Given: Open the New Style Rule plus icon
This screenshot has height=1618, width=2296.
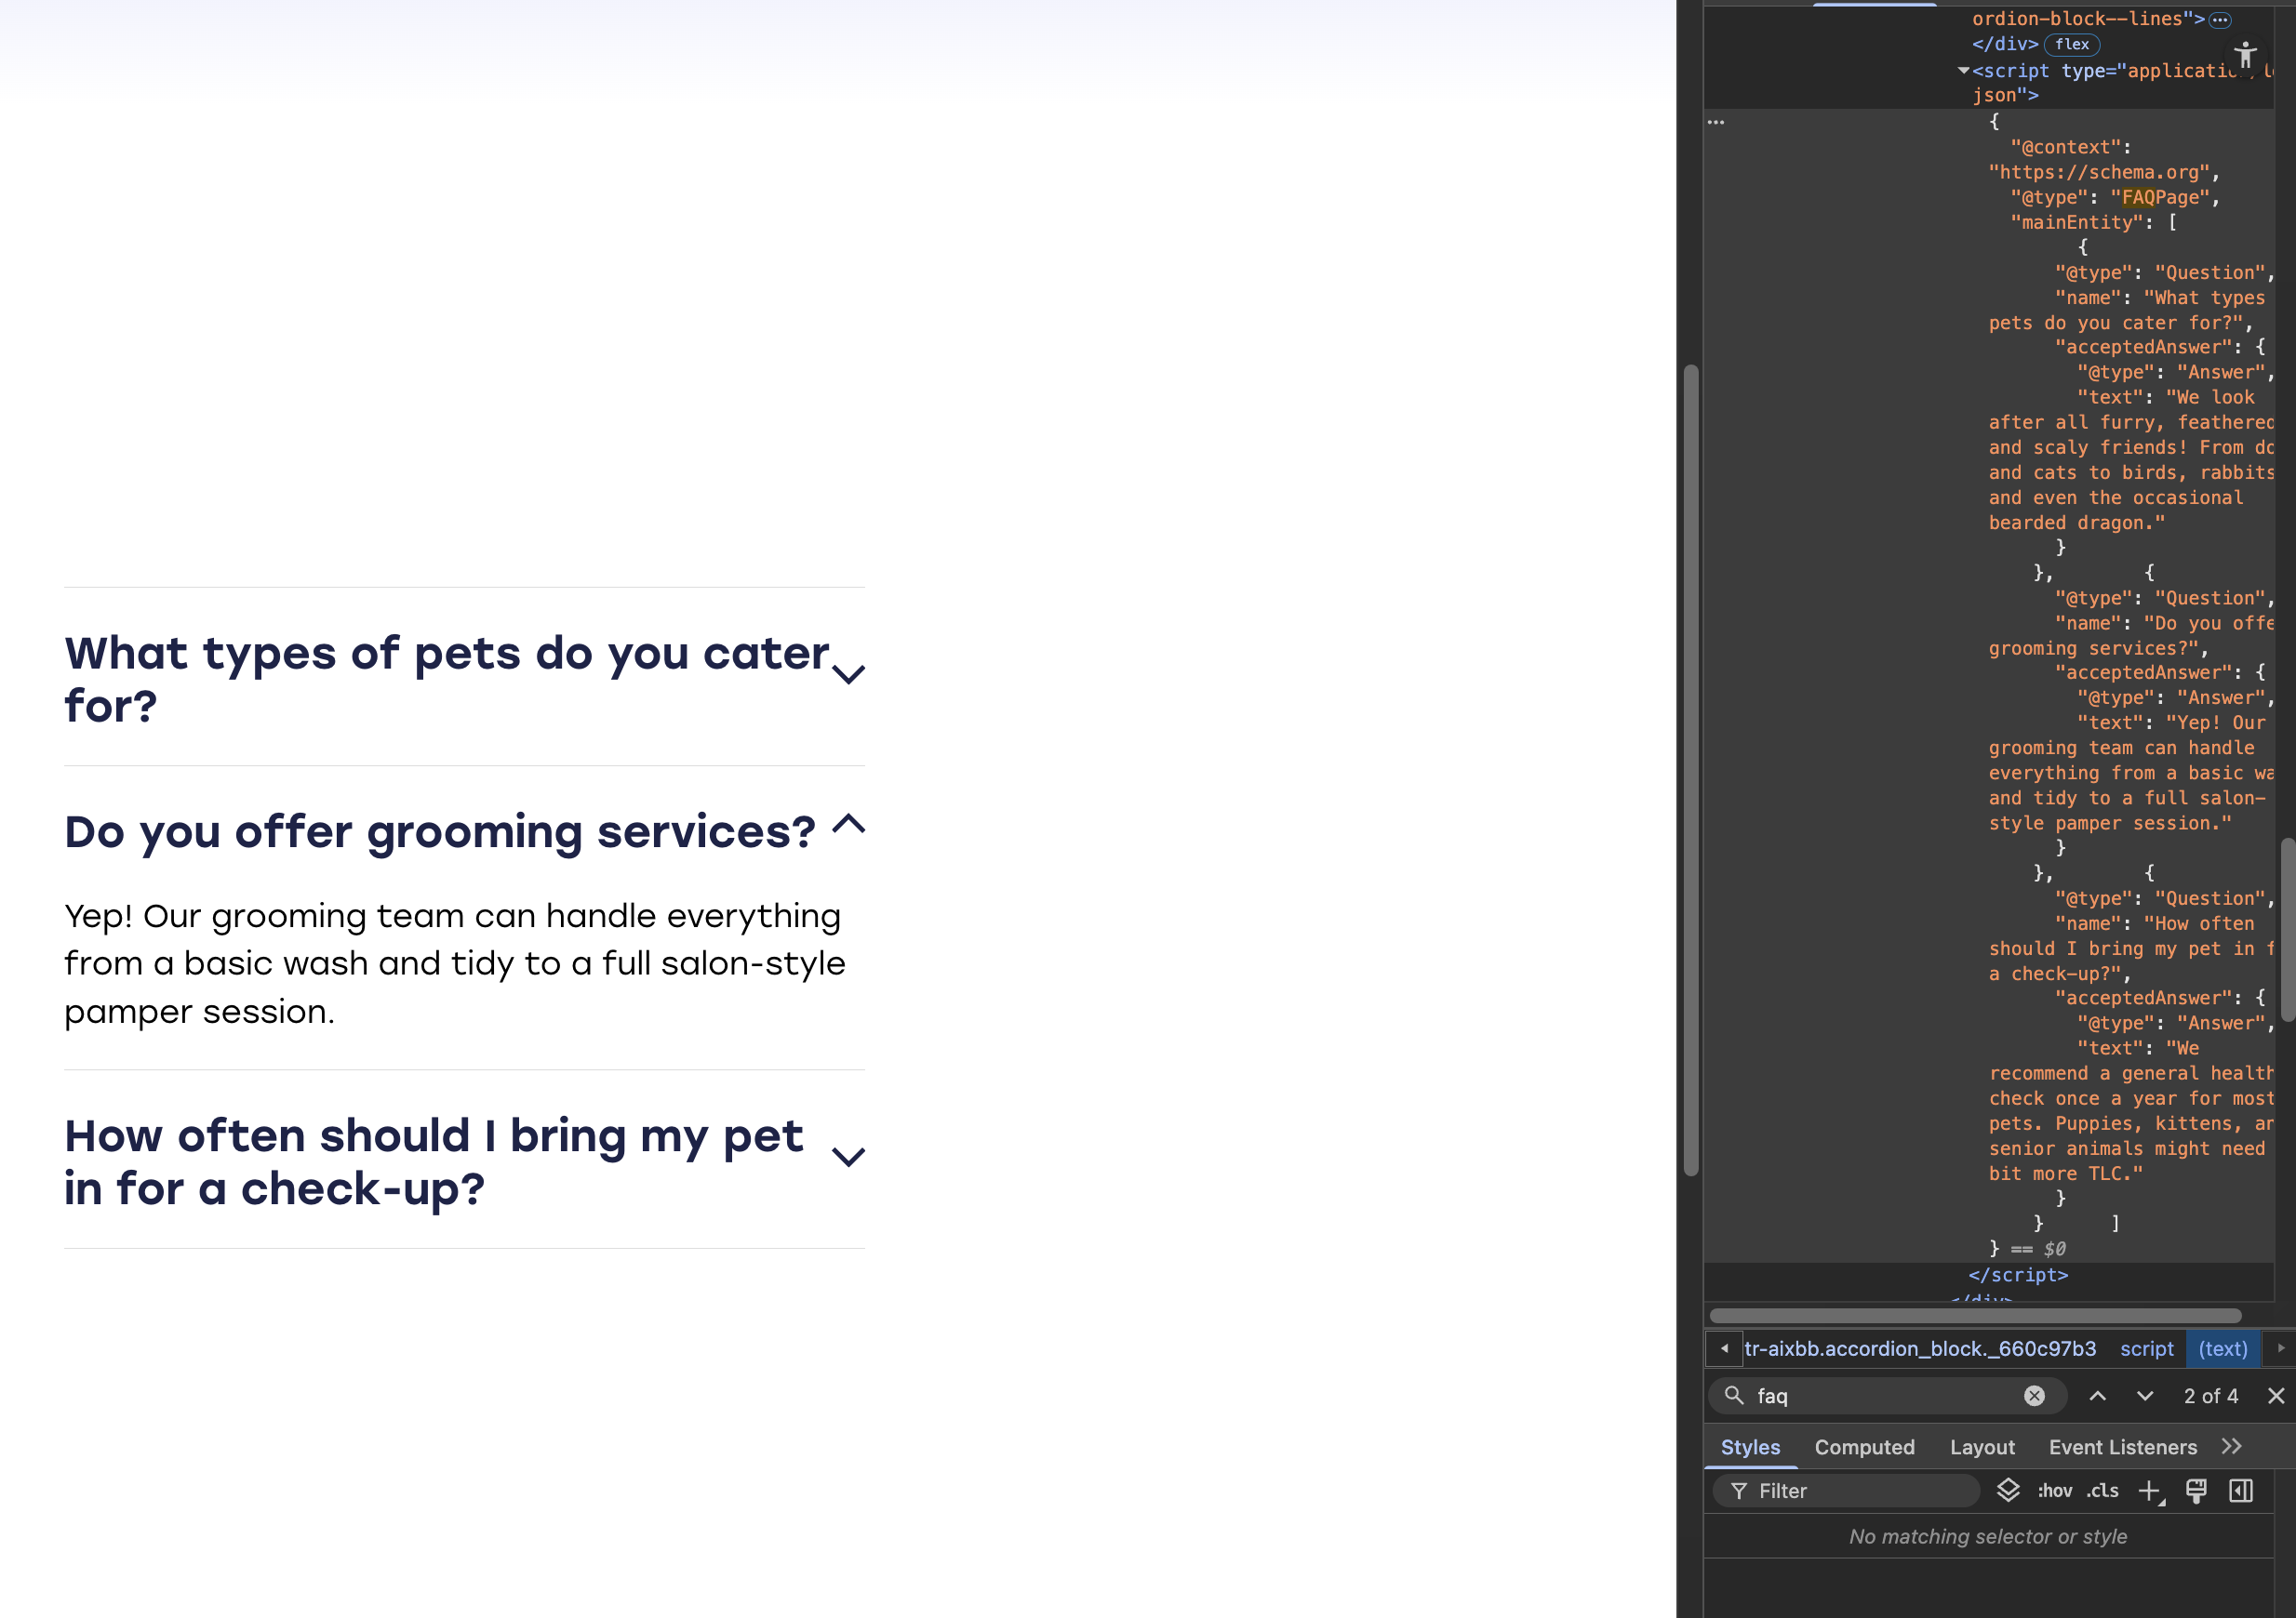Looking at the screenshot, I should pyautogui.click(x=2151, y=1490).
